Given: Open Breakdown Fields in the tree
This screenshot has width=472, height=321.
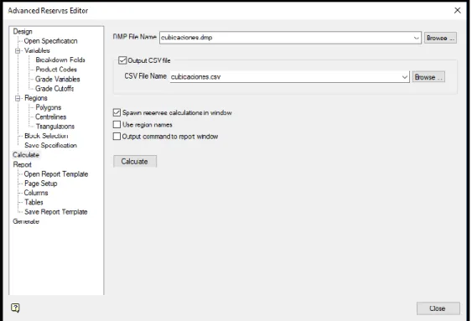Looking at the screenshot, I should click(60, 60).
